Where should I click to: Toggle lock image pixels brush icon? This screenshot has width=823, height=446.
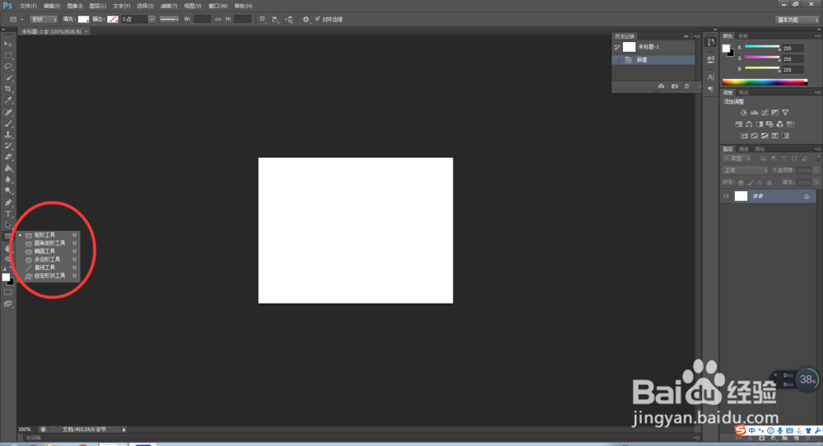[751, 183]
